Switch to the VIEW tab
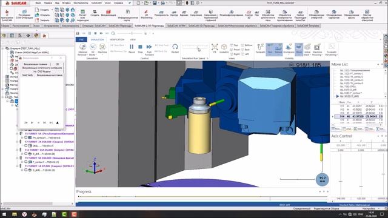Screen dimensions: 388x218 click(x=133, y=39)
